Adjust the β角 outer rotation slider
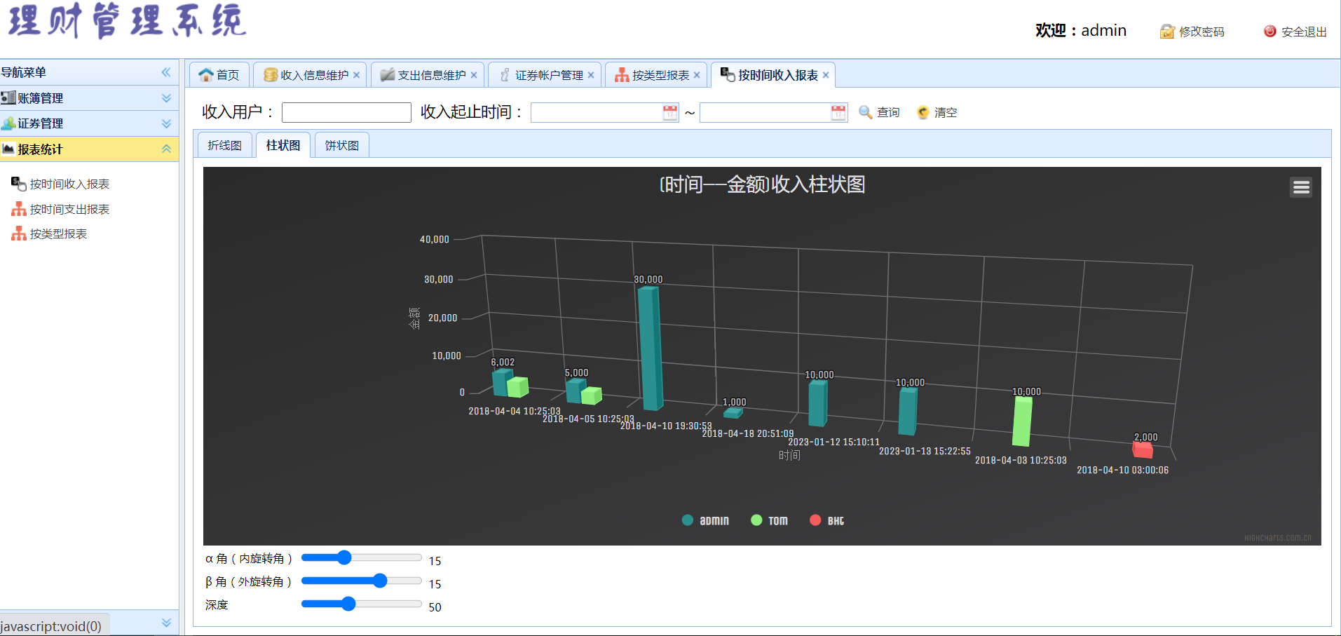The image size is (1341, 636). tap(380, 581)
